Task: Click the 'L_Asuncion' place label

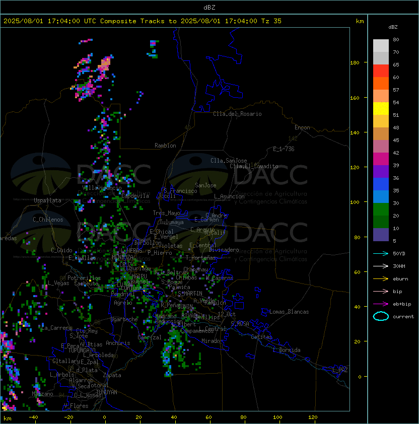Action: point(229,196)
